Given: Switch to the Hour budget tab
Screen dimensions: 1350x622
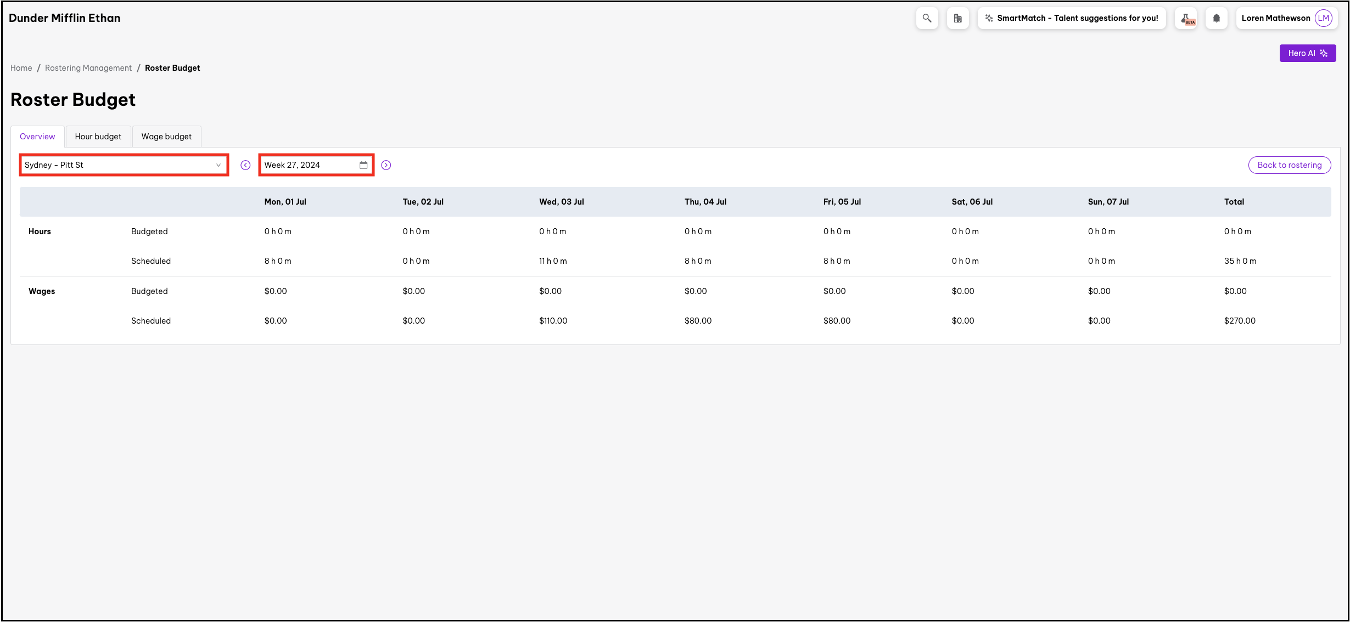Looking at the screenshot, I should click(98, 137).
